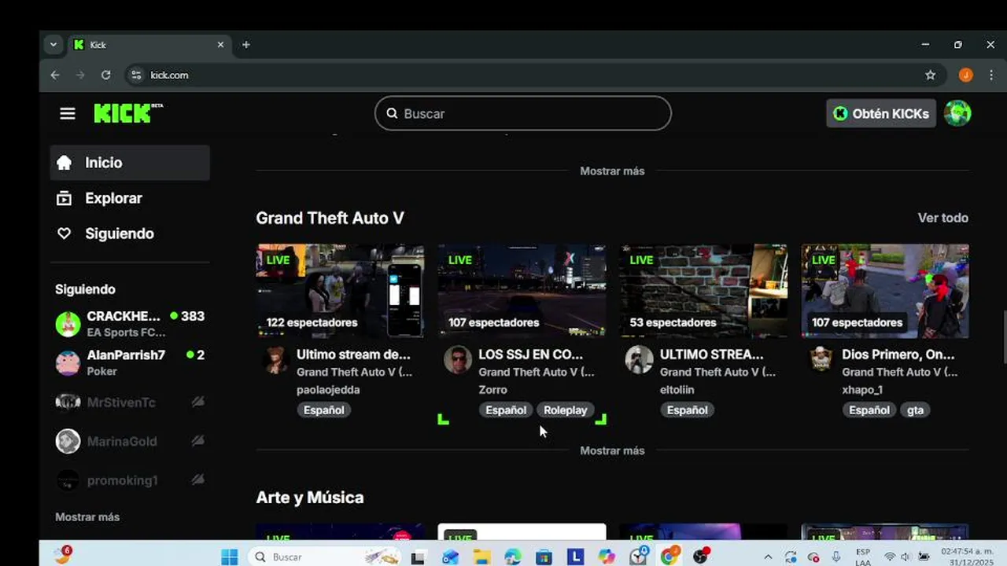Click the Español tag under paolaojedda

click(x=323, y=410)
